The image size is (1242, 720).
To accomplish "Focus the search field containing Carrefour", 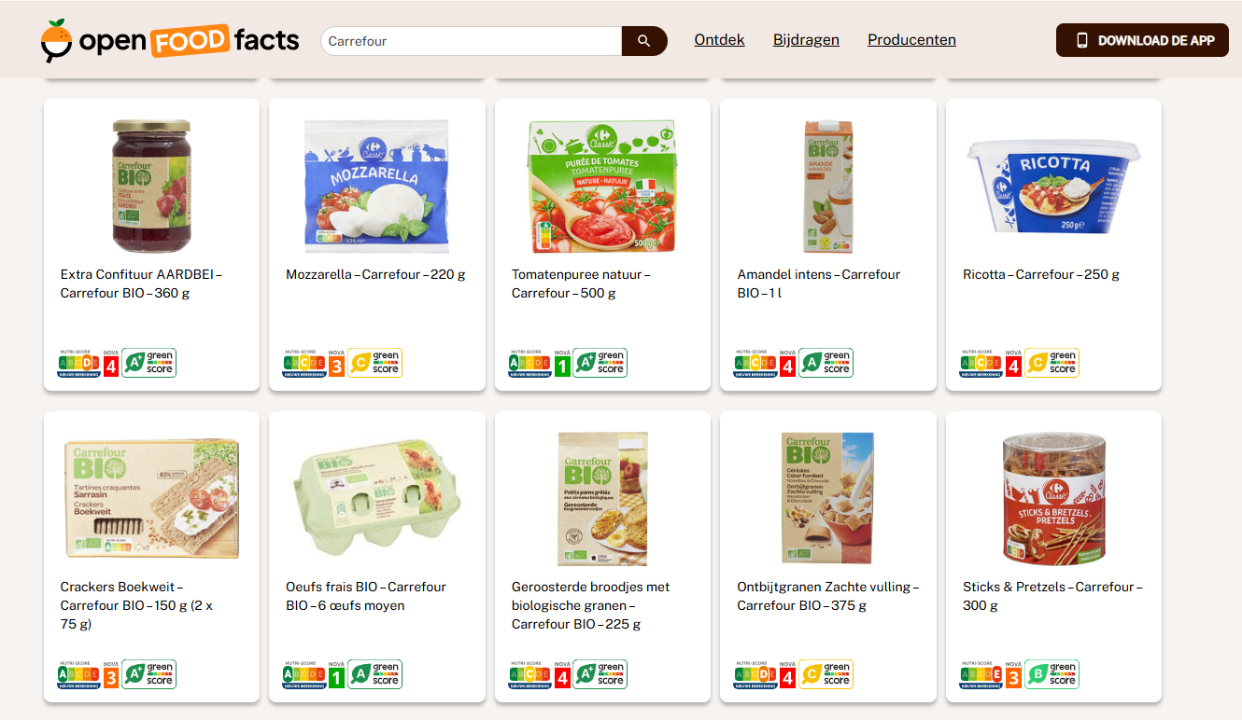I will coord(472,41).
